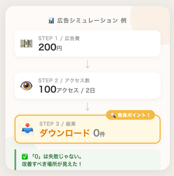Click the arrow below STEP 2 card

[88, 107]
